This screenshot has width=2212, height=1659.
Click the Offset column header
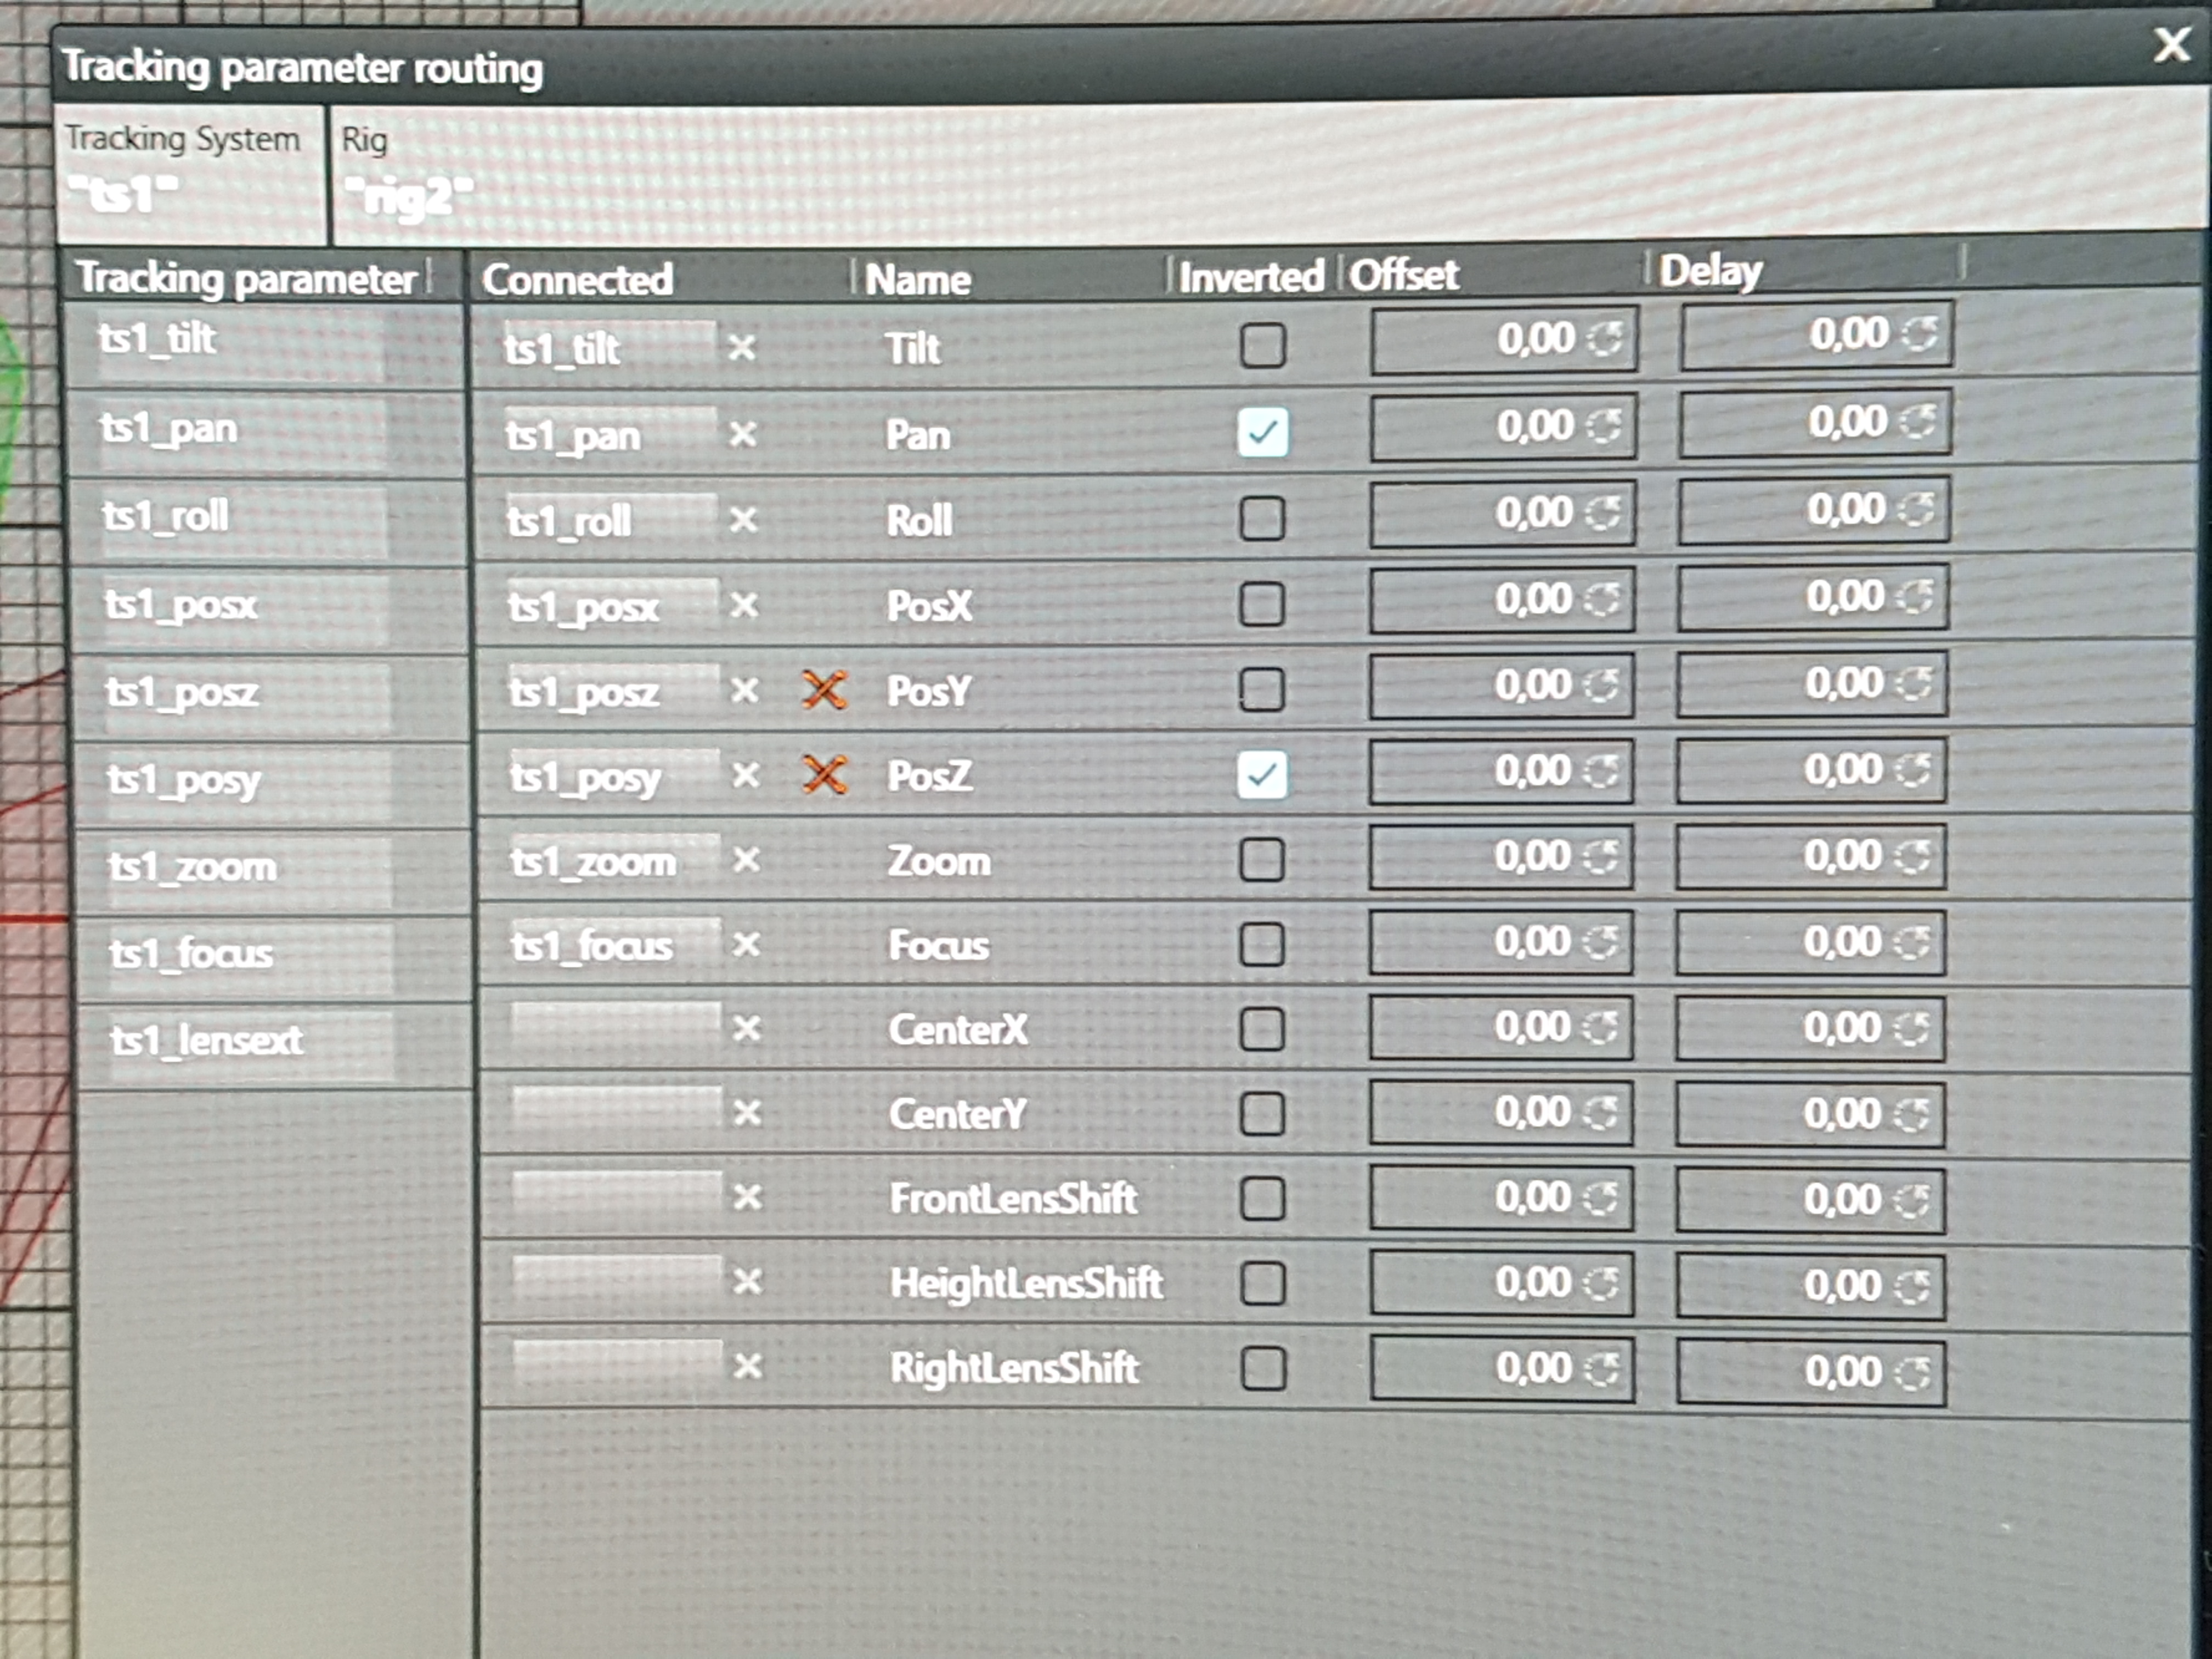click(1404, 275)
